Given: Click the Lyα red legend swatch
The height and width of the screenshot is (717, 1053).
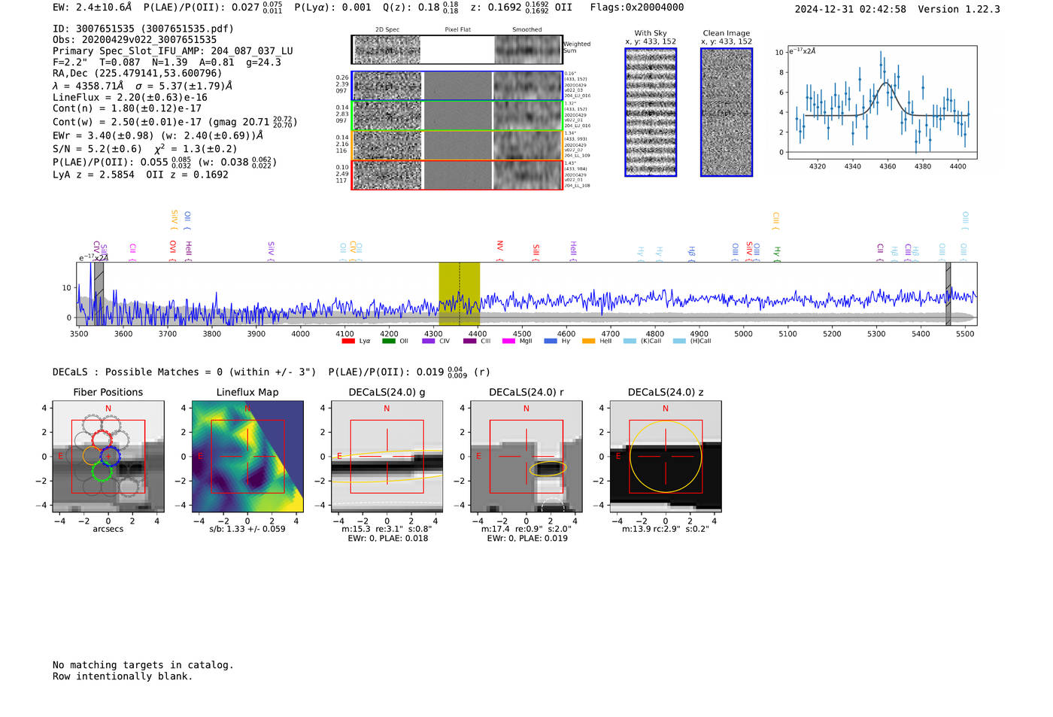Looking at the screenshot, I should click(348, 341).
